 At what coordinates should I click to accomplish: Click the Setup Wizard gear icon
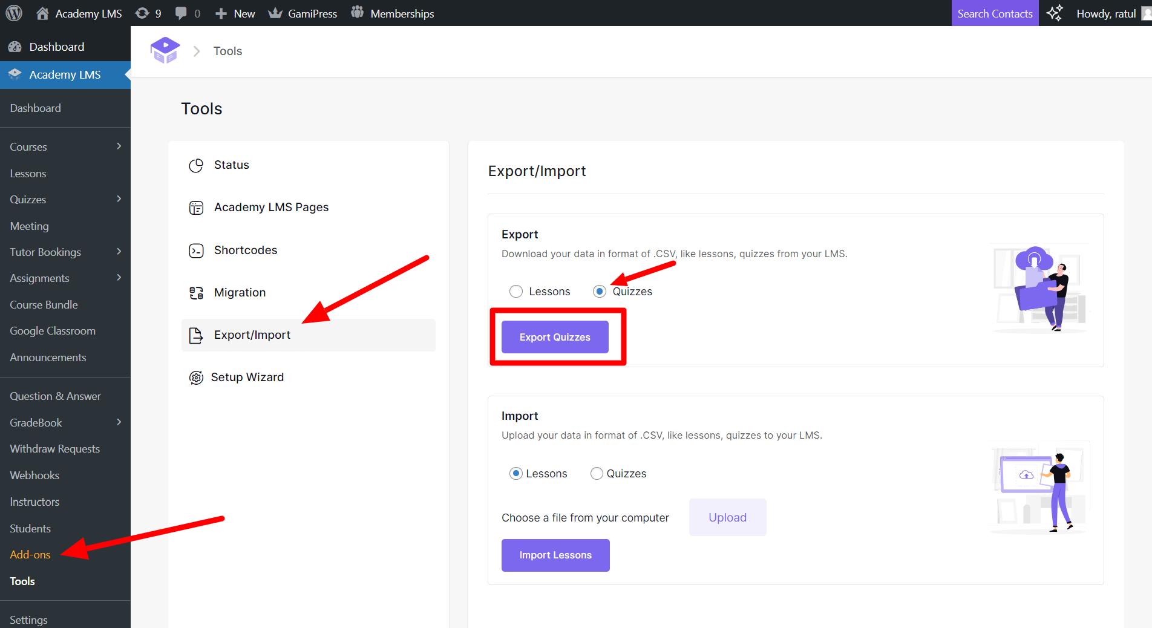[x=196, y=377]
